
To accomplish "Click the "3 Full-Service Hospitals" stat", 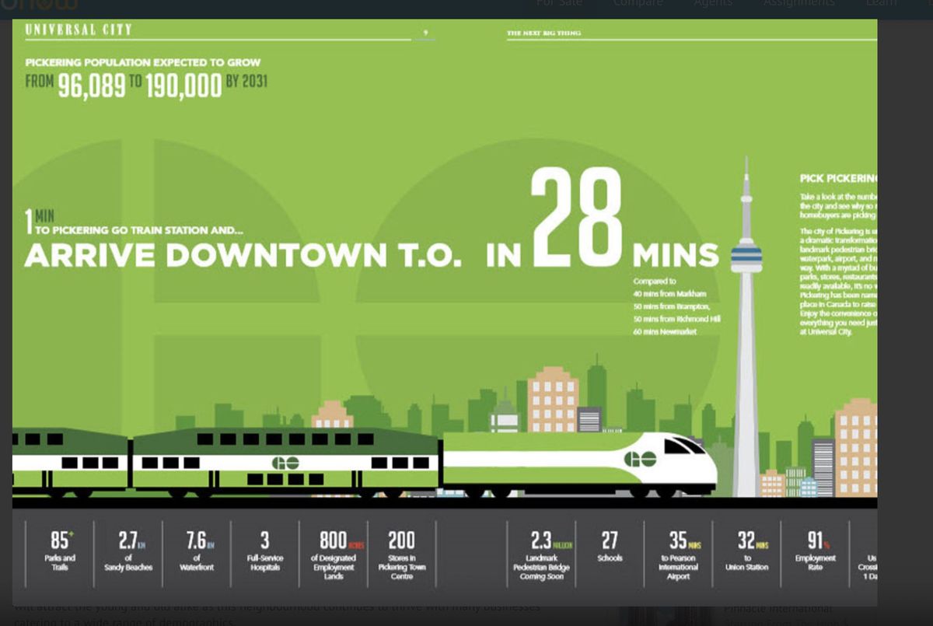I will coord(265,551).
